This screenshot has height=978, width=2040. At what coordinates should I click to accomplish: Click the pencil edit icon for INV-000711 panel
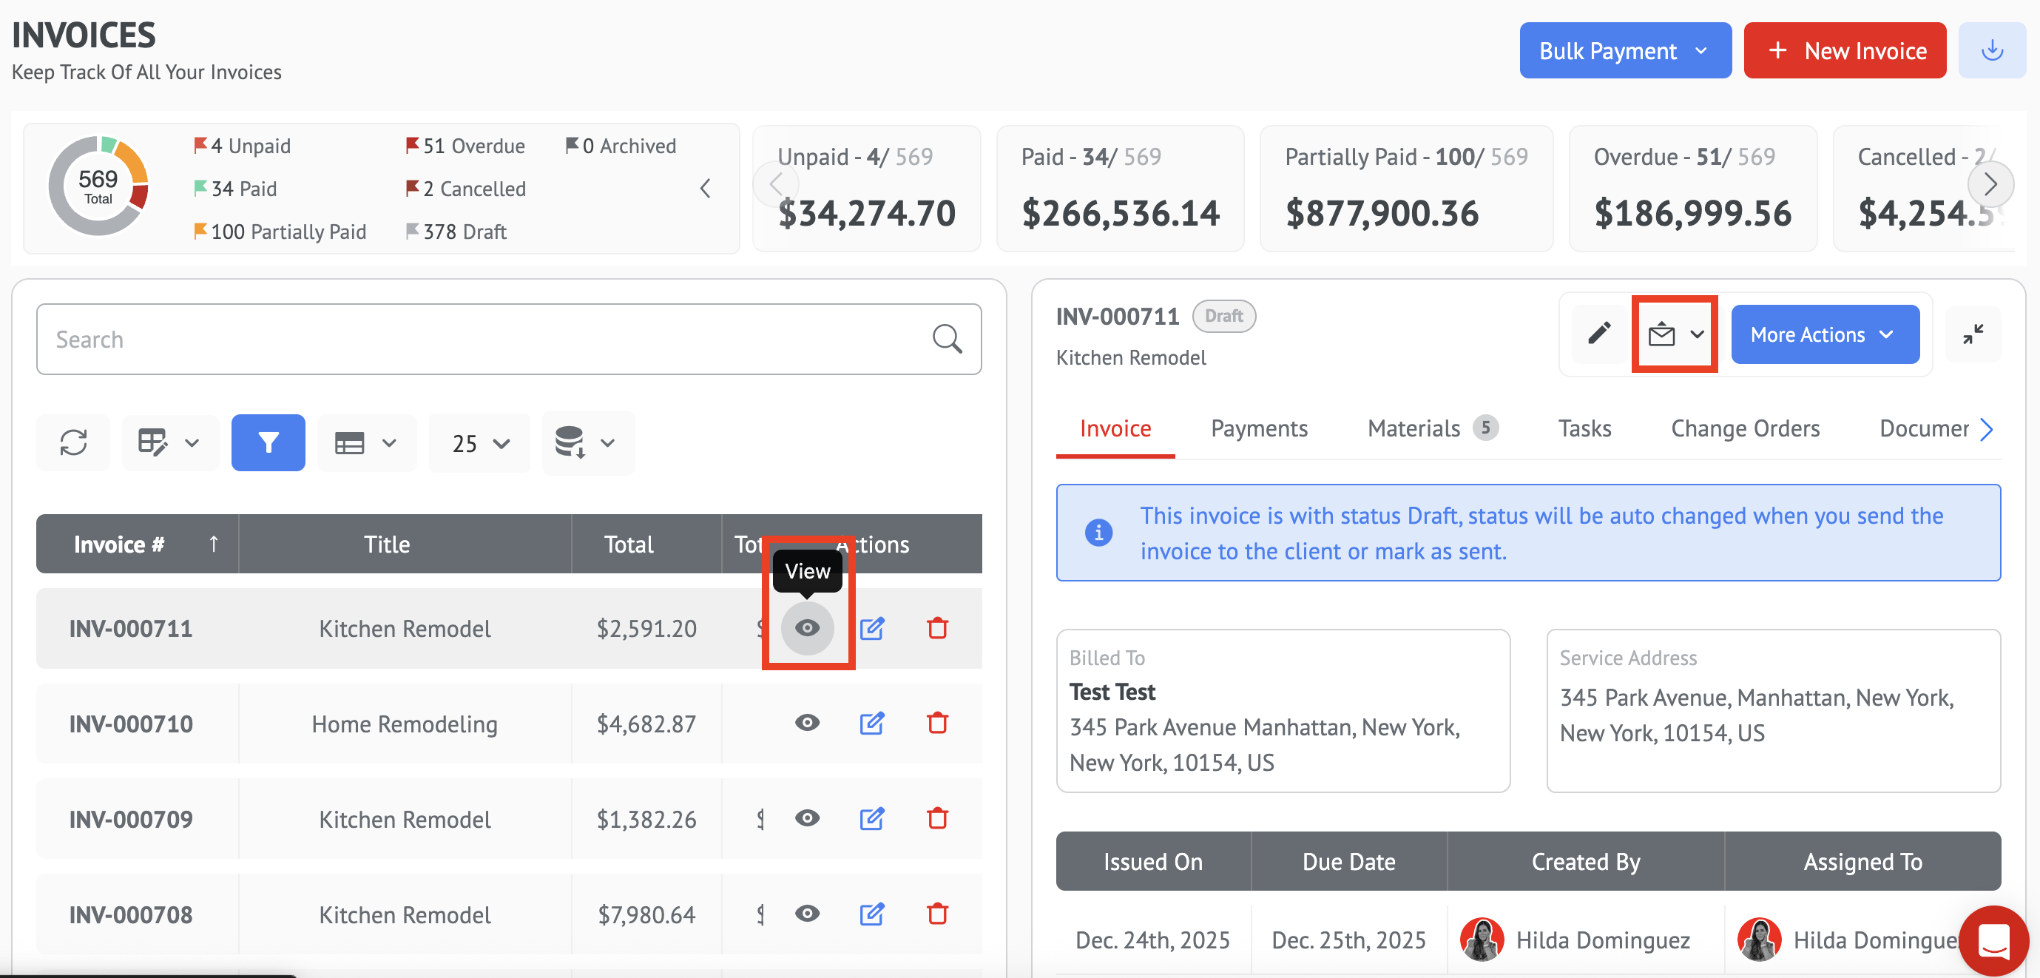point(1599,334)
